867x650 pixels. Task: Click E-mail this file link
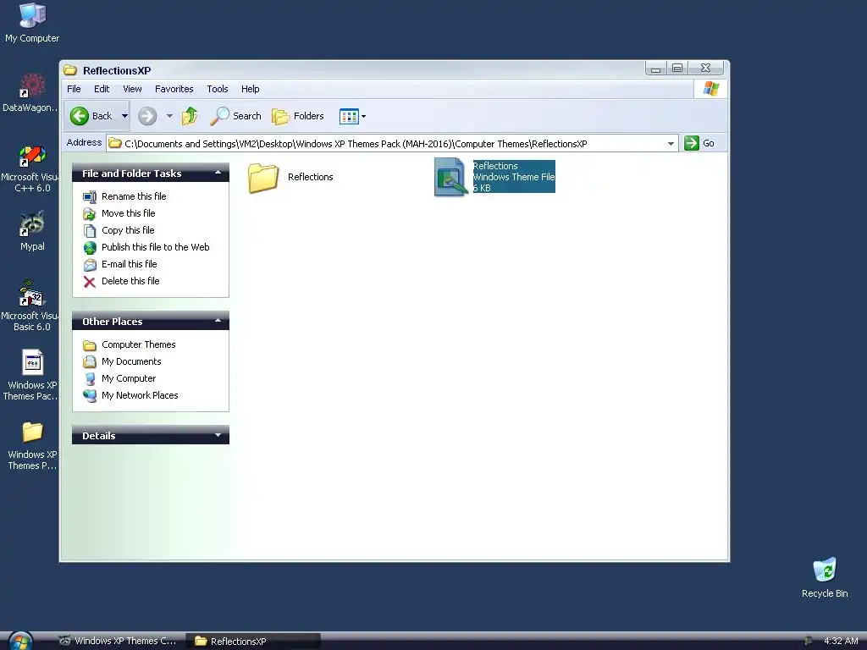tap(130, 264)
